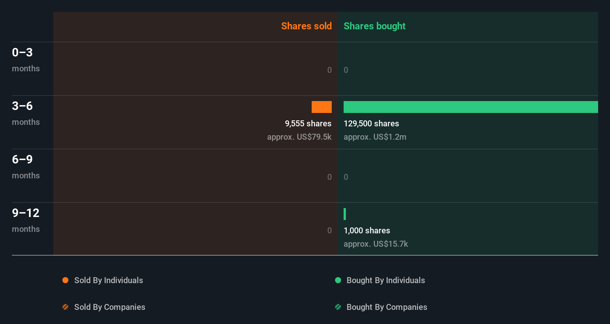
Task: Click the striped Sold By Companies legend icon
Action: [65, 307]
